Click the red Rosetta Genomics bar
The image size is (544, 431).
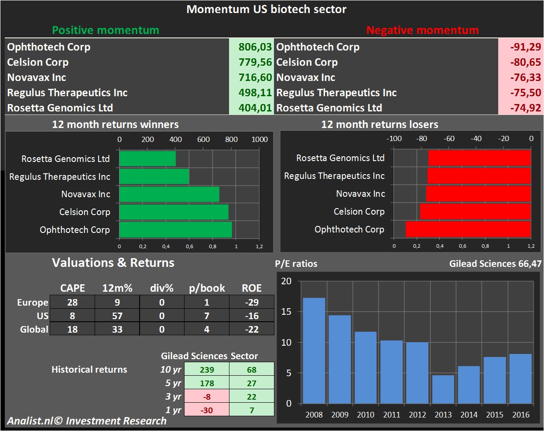(479, 158)
